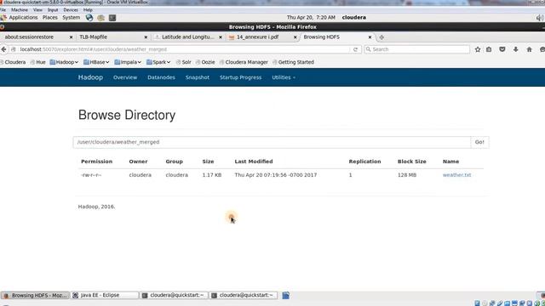Open the Solr bookmark
The width and height of the screenshot is (545, 306).
[184, 62]
